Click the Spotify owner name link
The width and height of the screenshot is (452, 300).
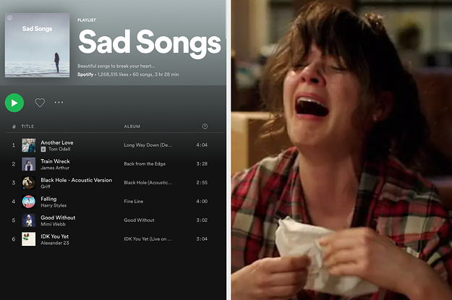click(x=85, y=74)
